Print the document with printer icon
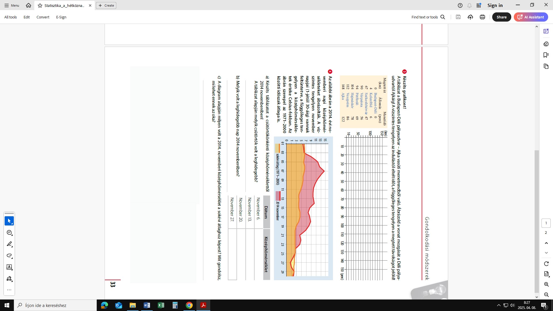This screenshot has width=553, height=311. (x=482, y=17)
